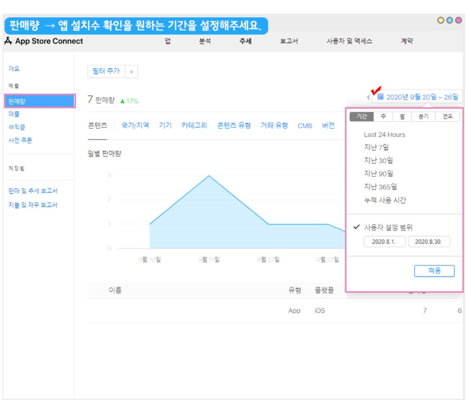Open 지불 및 재무 보고서
The height and width of the screenshot is (400, 467).
click(33, 205)
